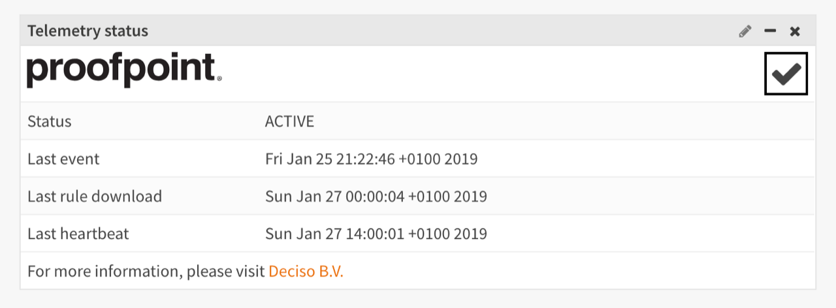Click the Telemetry status widget title

(88, 31)
